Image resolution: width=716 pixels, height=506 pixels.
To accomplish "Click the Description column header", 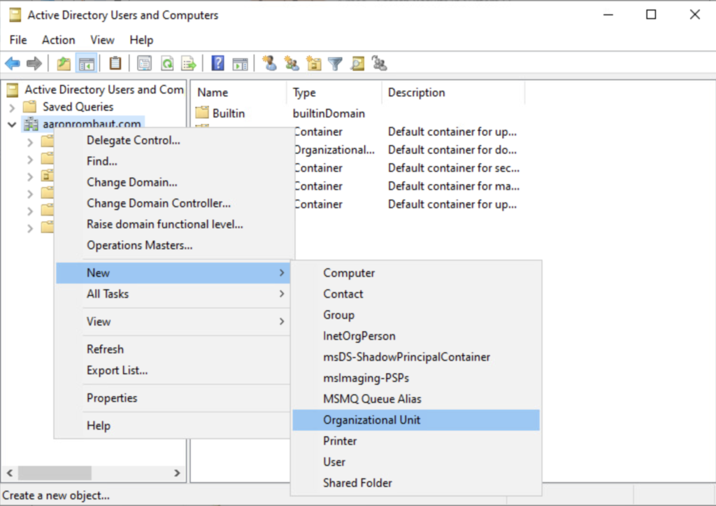I will pos(417,92).
